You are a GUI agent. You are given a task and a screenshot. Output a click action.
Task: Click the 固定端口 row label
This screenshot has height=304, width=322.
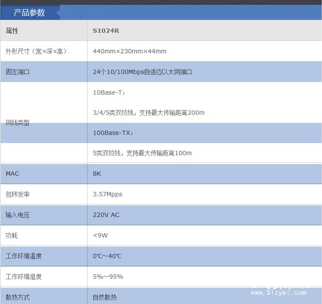click(x=17, y=72)
